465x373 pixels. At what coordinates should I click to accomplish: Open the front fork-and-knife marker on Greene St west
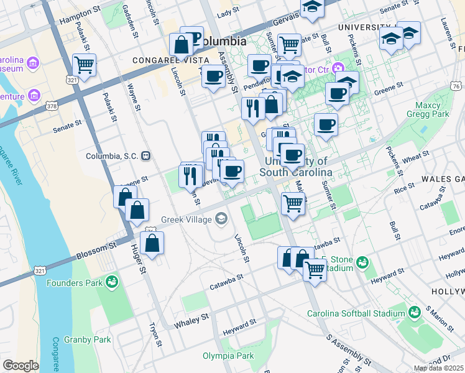pyautogui.click(x=191, y=176)
